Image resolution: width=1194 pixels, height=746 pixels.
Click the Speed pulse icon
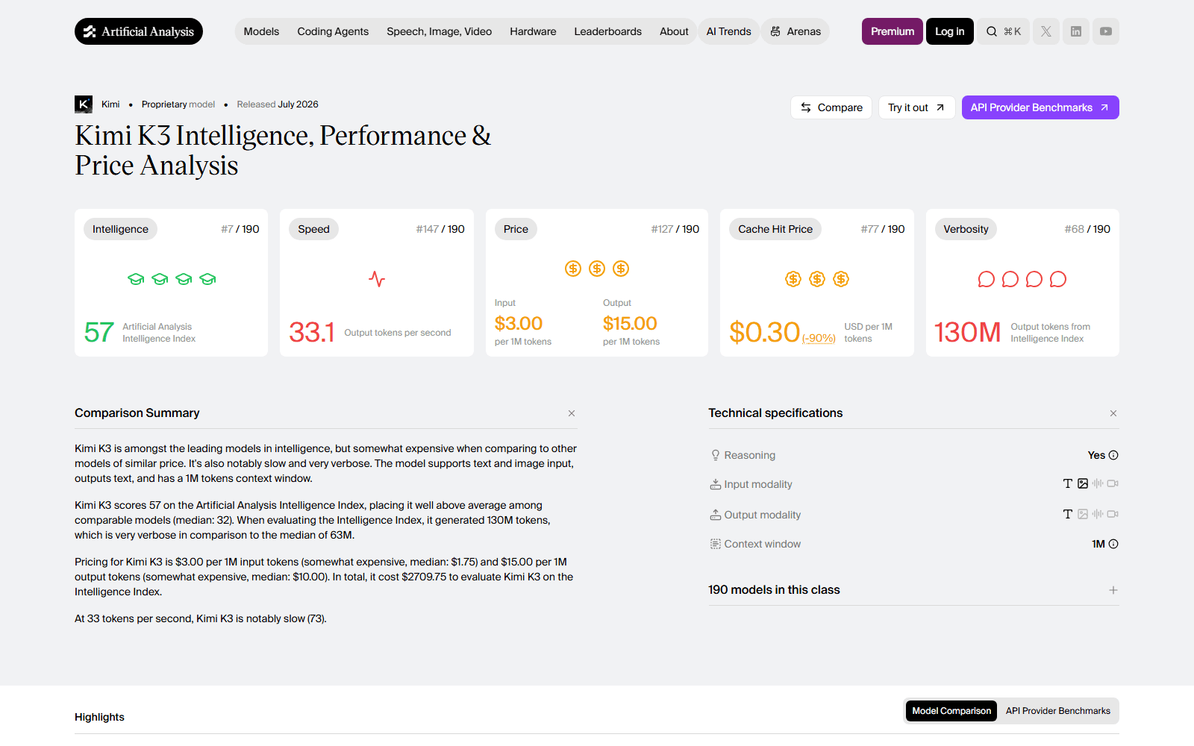[377, 279]
